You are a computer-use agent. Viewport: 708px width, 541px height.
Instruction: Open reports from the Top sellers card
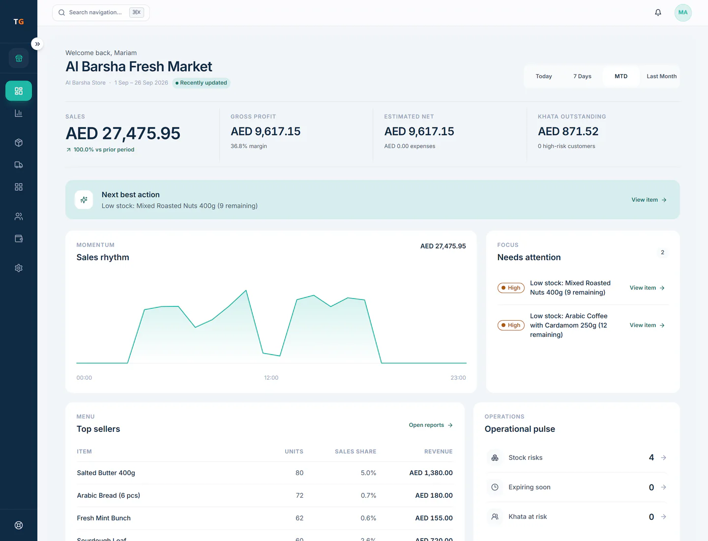pos(431,425)
